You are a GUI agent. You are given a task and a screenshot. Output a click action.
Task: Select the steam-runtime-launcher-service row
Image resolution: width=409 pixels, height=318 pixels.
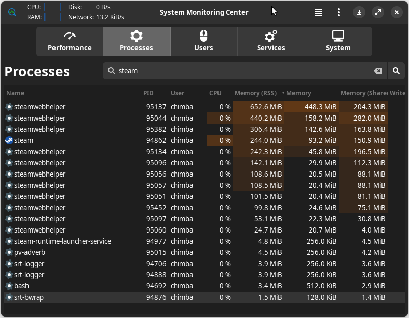point(204,241)
